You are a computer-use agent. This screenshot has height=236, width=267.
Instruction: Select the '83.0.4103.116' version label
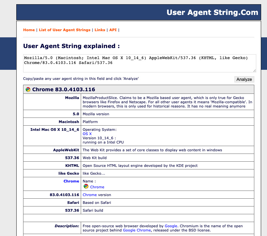[x=64, y=195]
